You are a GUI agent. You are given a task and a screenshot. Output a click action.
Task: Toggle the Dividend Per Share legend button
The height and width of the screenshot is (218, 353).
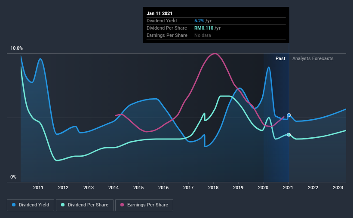tap(85, 205)
